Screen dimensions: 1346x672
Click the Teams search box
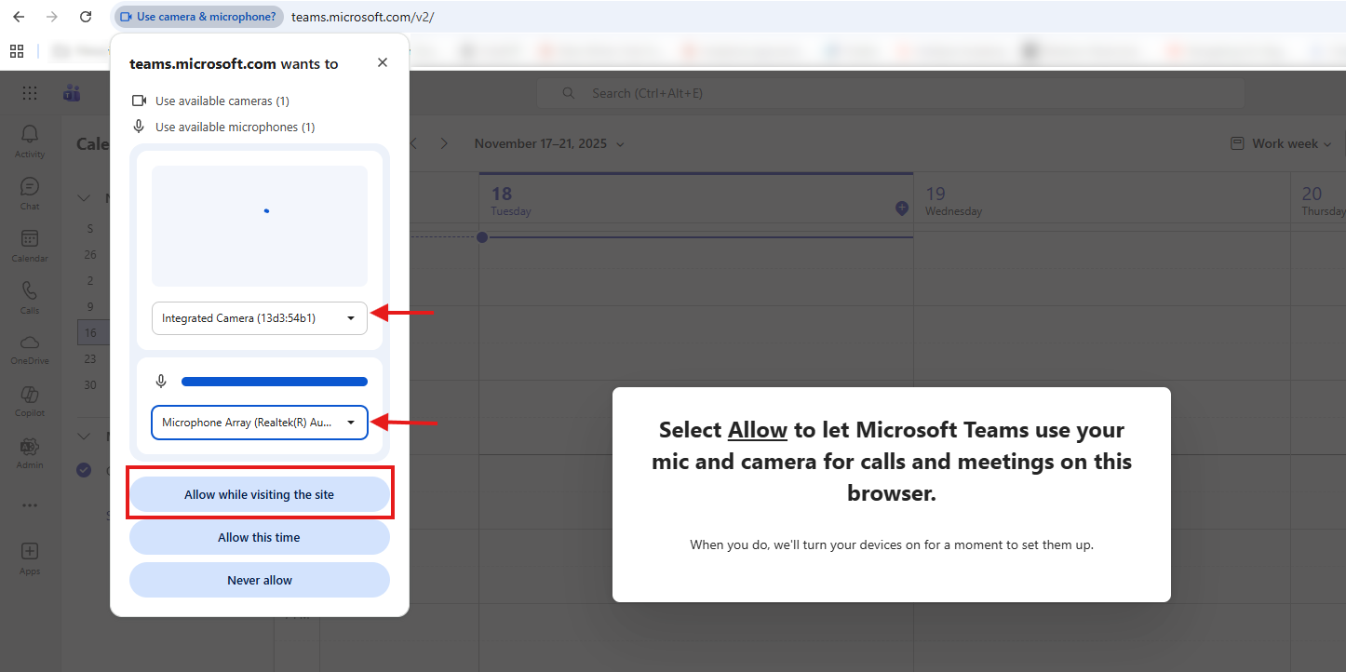click(x=890, y=93)
